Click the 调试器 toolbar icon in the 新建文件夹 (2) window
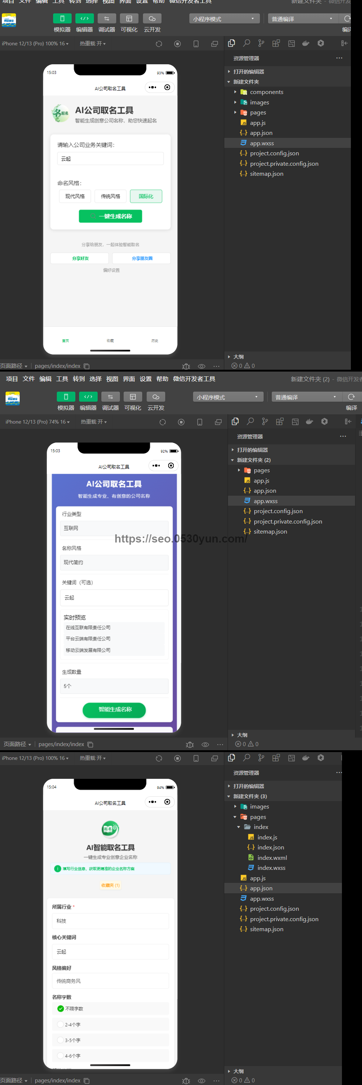 (x=110, y=397)
